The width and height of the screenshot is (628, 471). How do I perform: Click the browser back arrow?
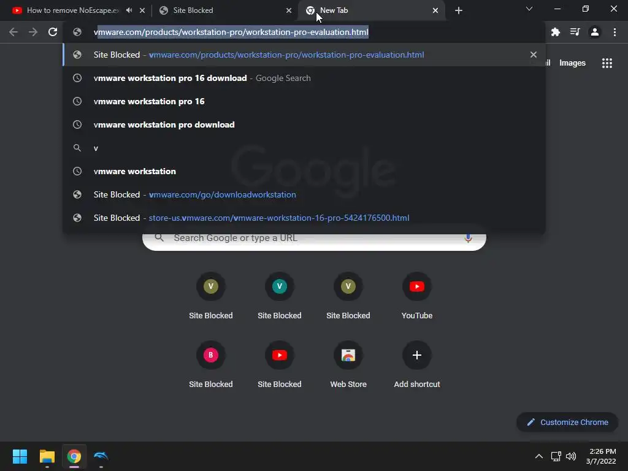point(13,32)
